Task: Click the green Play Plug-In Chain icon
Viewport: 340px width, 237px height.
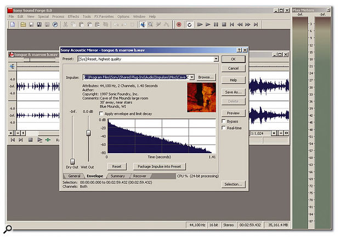Action: pyautogui.click(x=48, y=140)
